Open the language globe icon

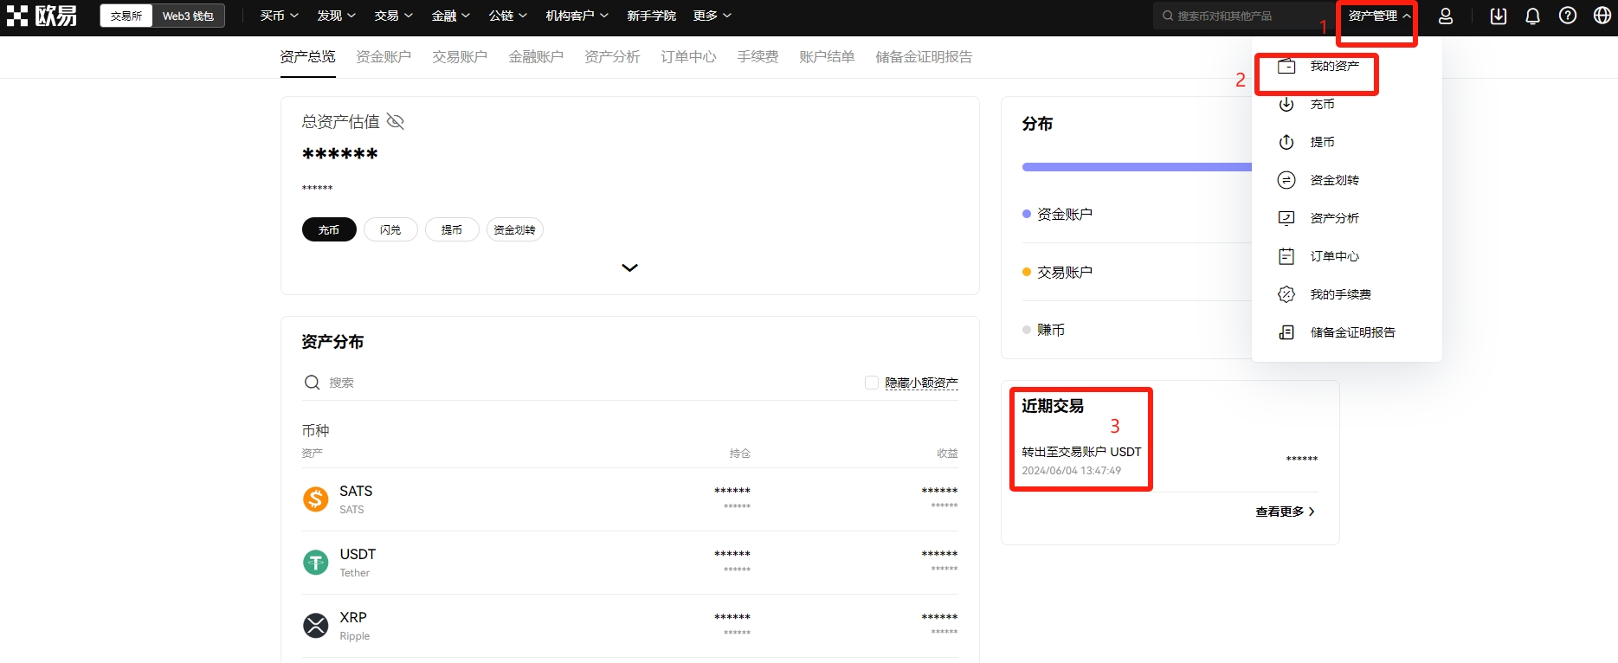pyautogui.click(x=1602, y=16)
